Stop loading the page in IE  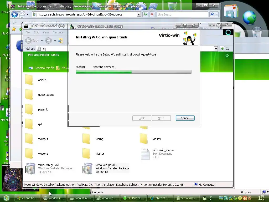coord(152,14)
